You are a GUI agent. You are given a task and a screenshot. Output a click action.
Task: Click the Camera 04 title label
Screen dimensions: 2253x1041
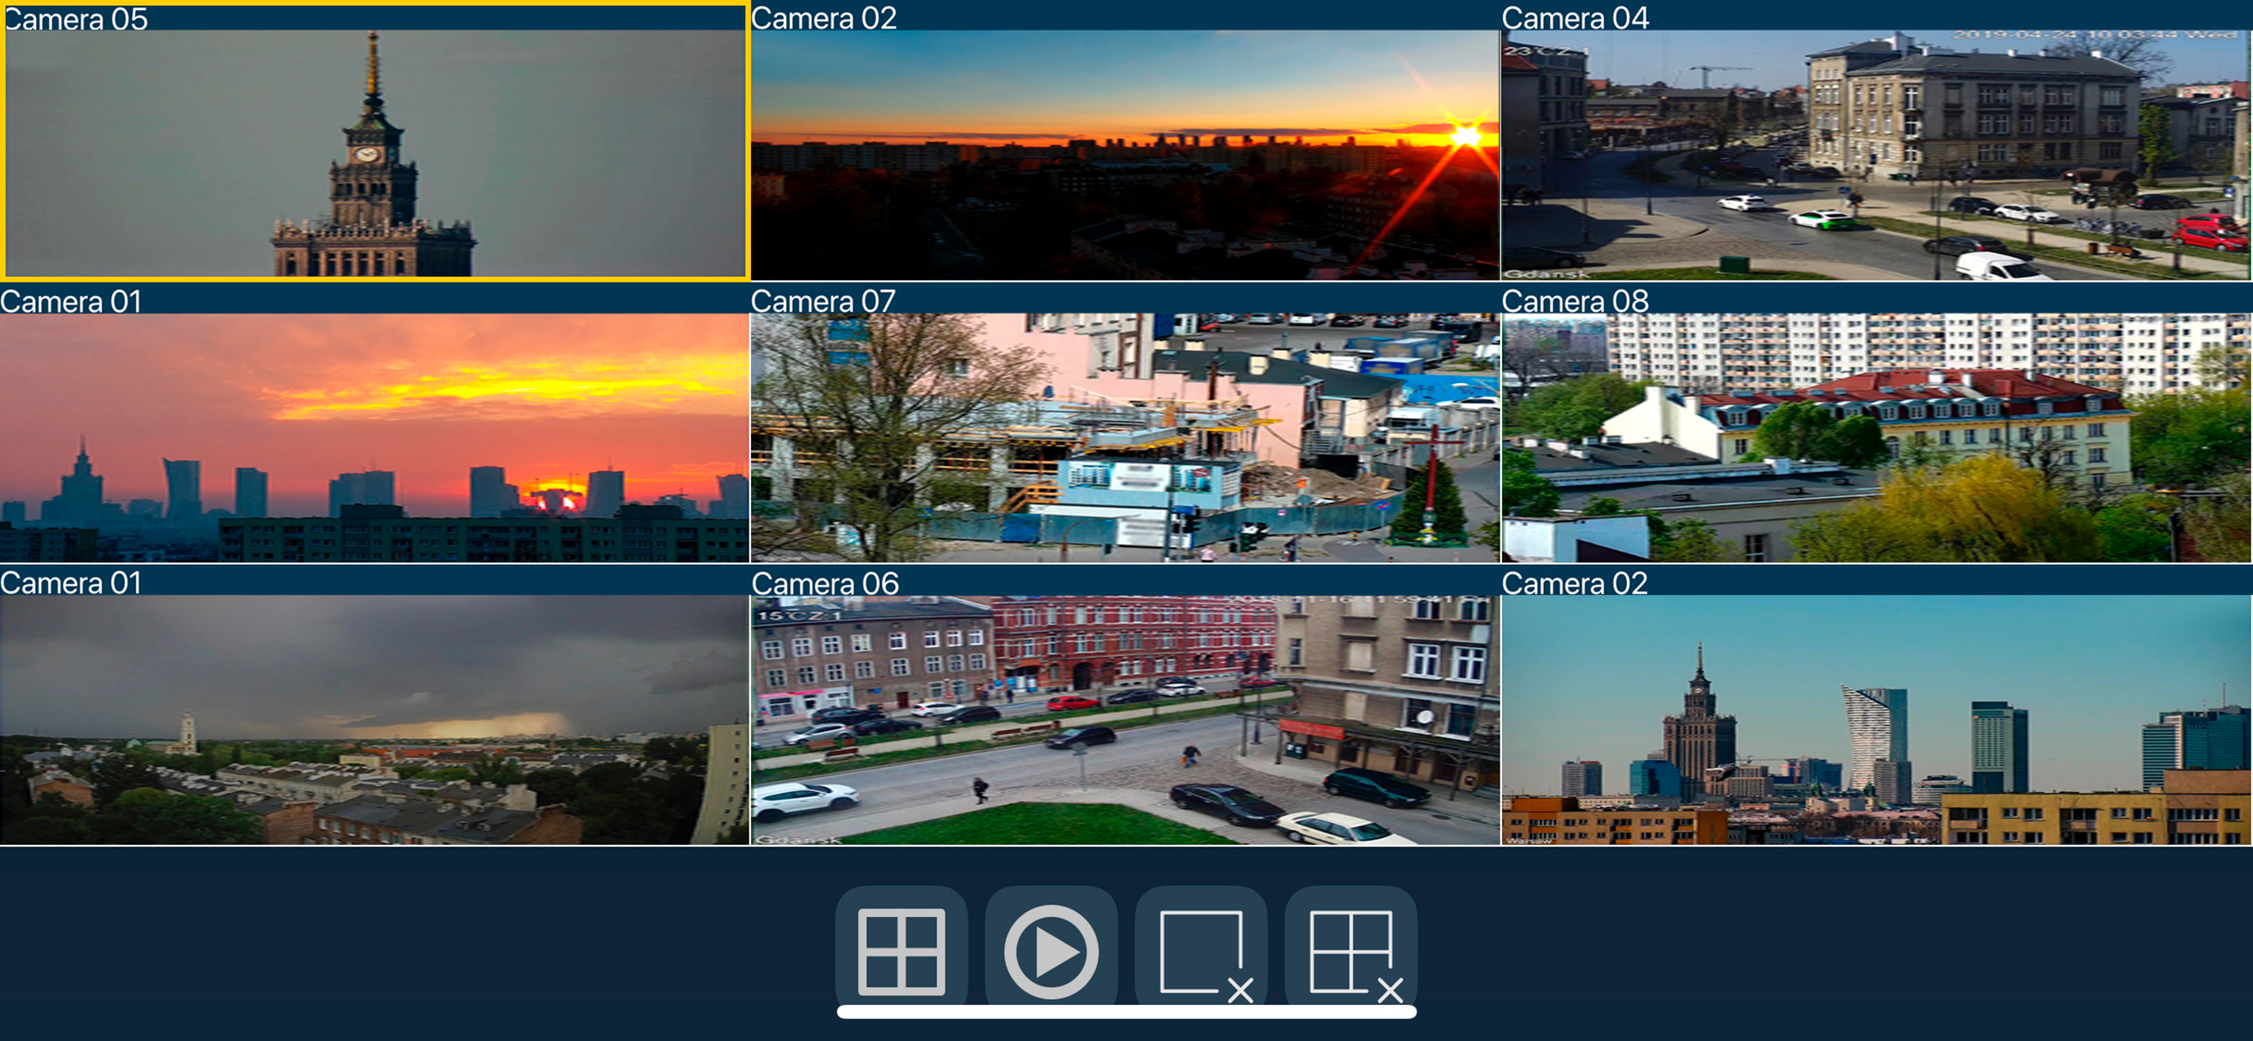coord(1574,18)
